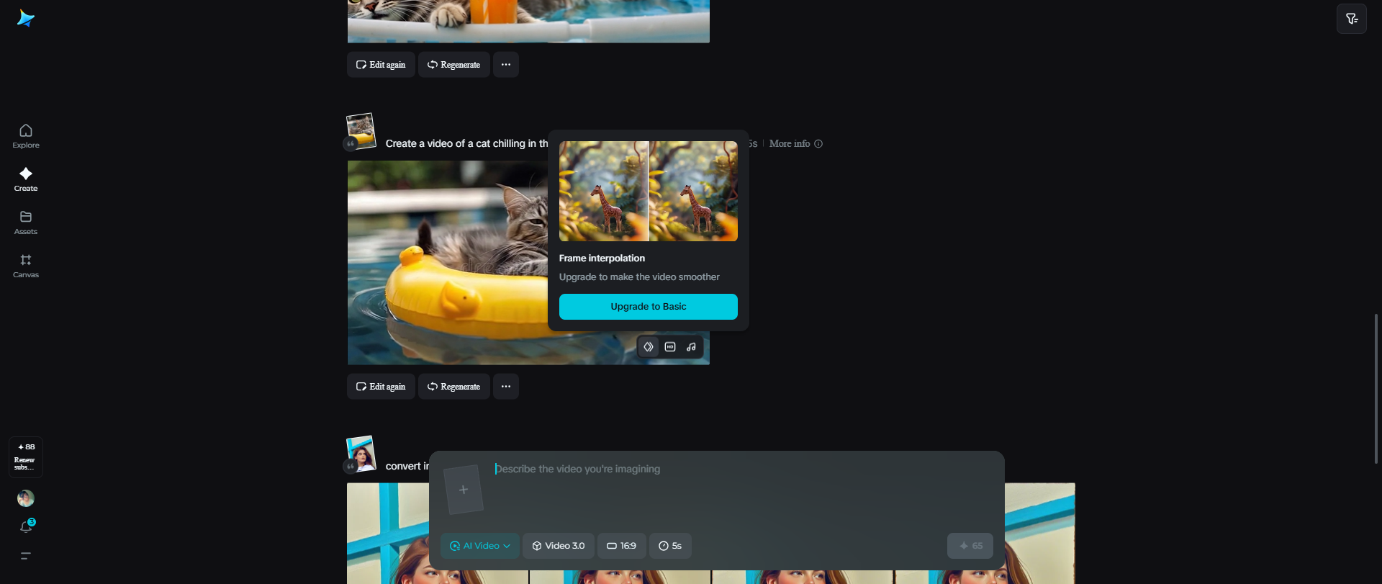Open the Canvas workspace
This screenshot has height=584, width=1382.
(26, 266)
